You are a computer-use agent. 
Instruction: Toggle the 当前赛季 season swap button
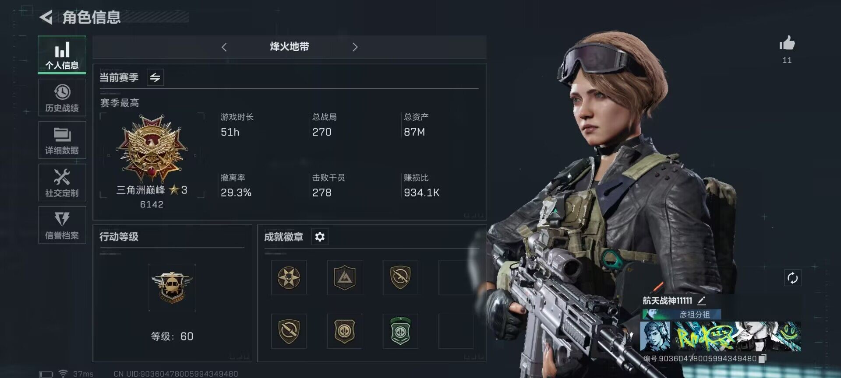point(155,77)
